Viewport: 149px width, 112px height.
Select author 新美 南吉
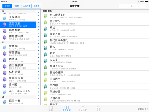point(18,54)
